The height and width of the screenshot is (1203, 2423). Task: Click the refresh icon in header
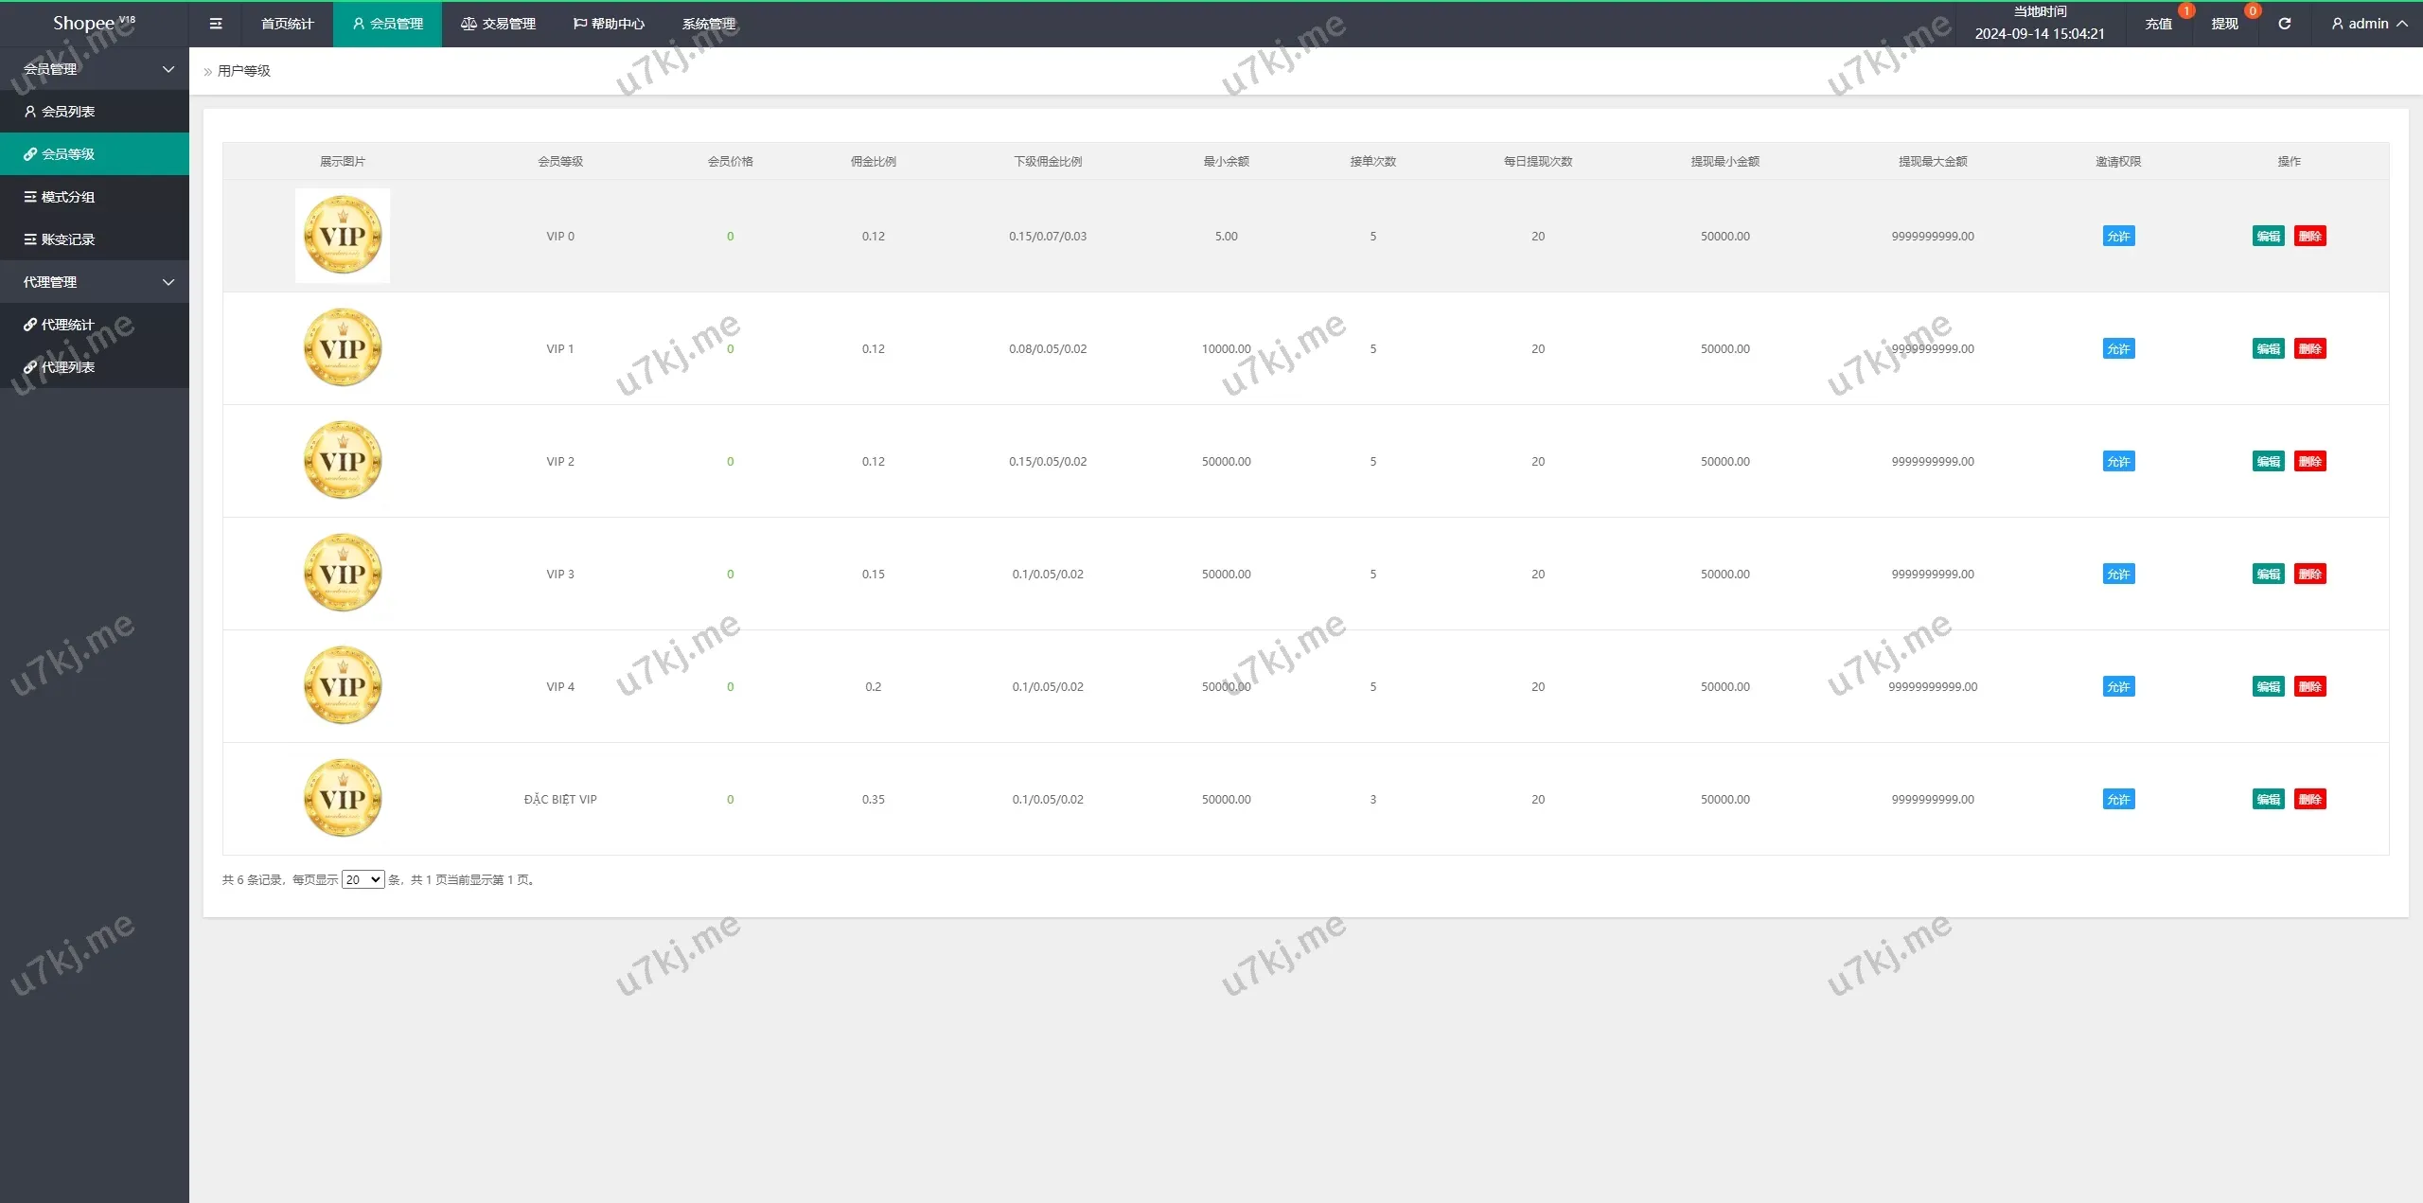(x=2284, y=24)
